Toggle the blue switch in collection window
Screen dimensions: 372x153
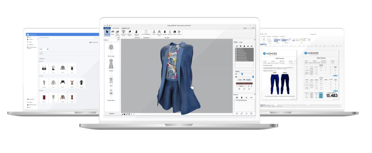(x=90, y=42)
